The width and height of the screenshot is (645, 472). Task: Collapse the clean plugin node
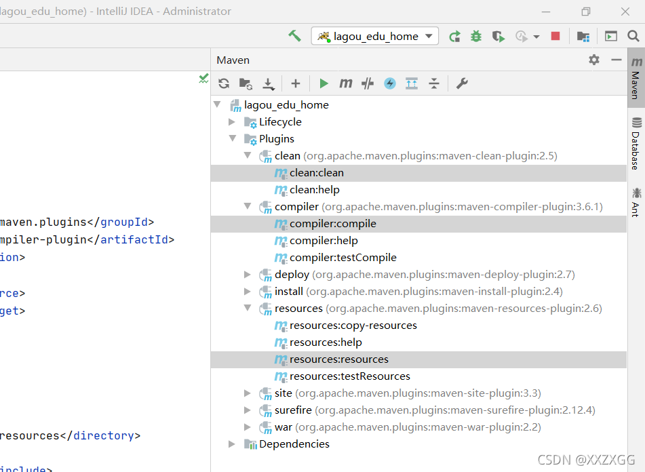(248, 155)
